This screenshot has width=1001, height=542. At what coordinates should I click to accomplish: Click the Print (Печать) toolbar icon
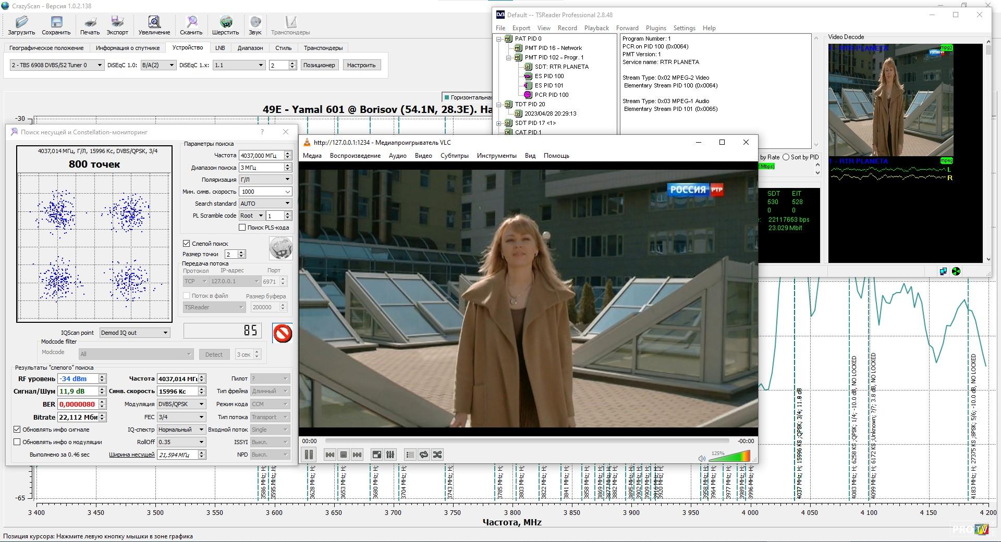click(x=90, y=22)
